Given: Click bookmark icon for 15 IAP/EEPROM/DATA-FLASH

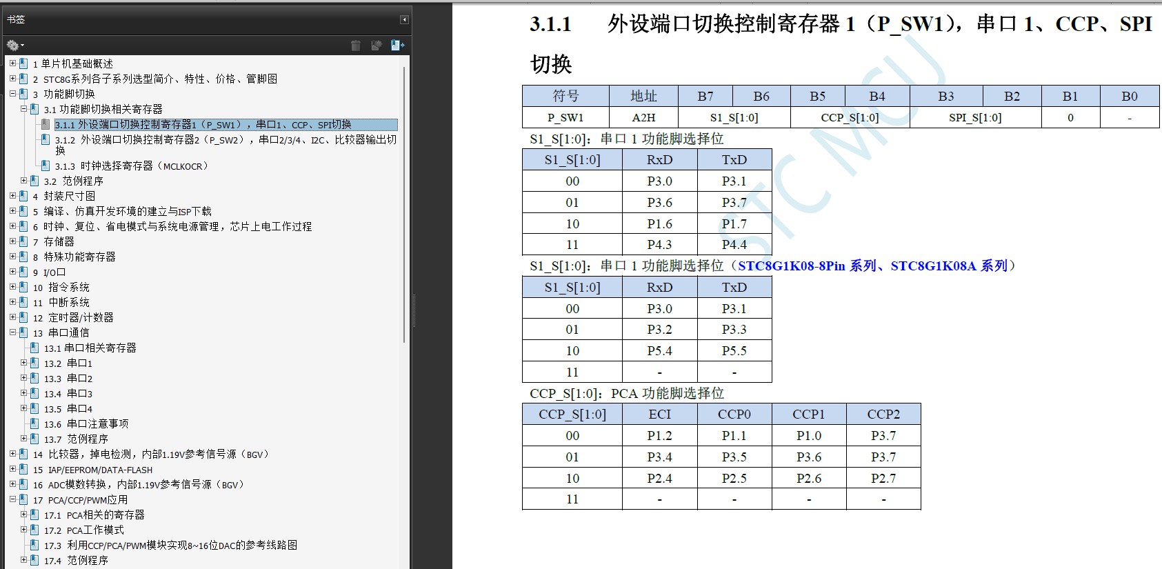Looking at the screenshot, I should [23, 469].
